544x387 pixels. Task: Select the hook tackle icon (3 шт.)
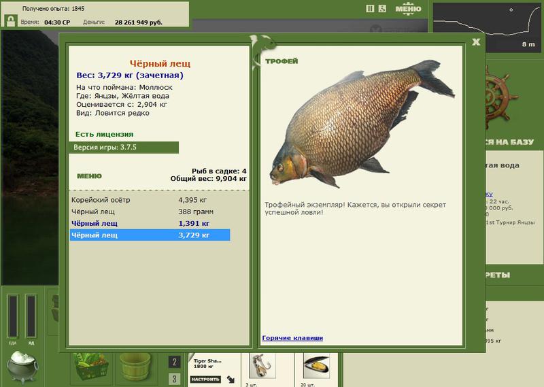pos(262,365)
